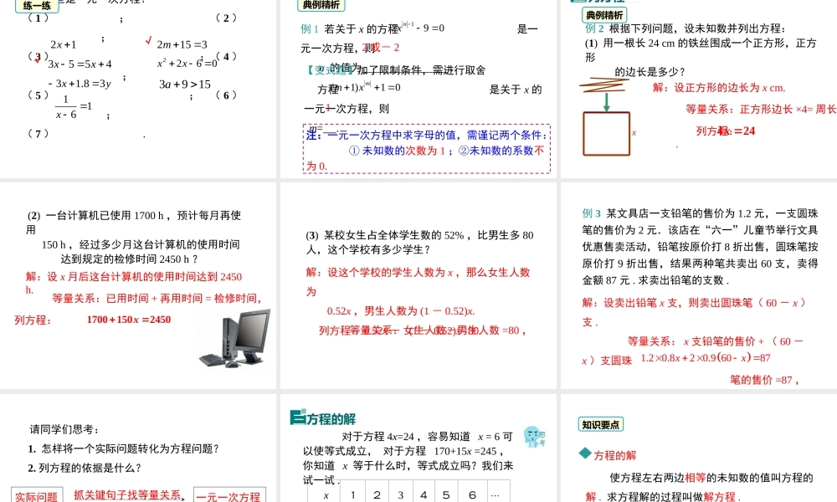Select the equation 1700+150x=2450
837x502 pixels.
(129, 320)
